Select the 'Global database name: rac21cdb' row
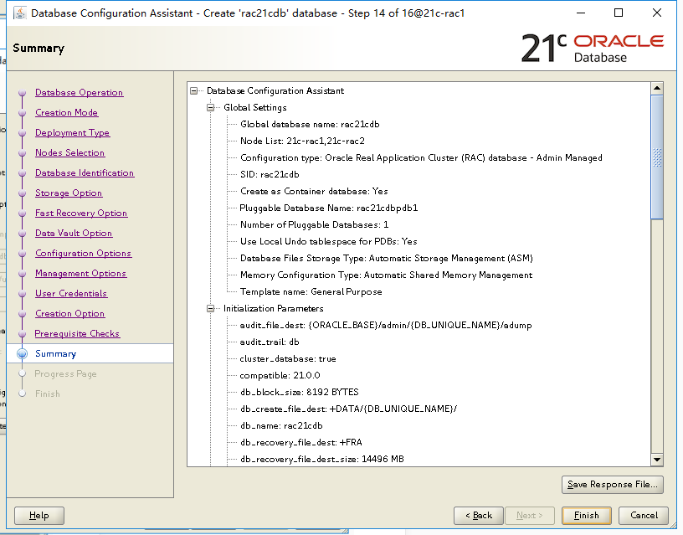Screen dimensions: 683x535 (310, 124)
